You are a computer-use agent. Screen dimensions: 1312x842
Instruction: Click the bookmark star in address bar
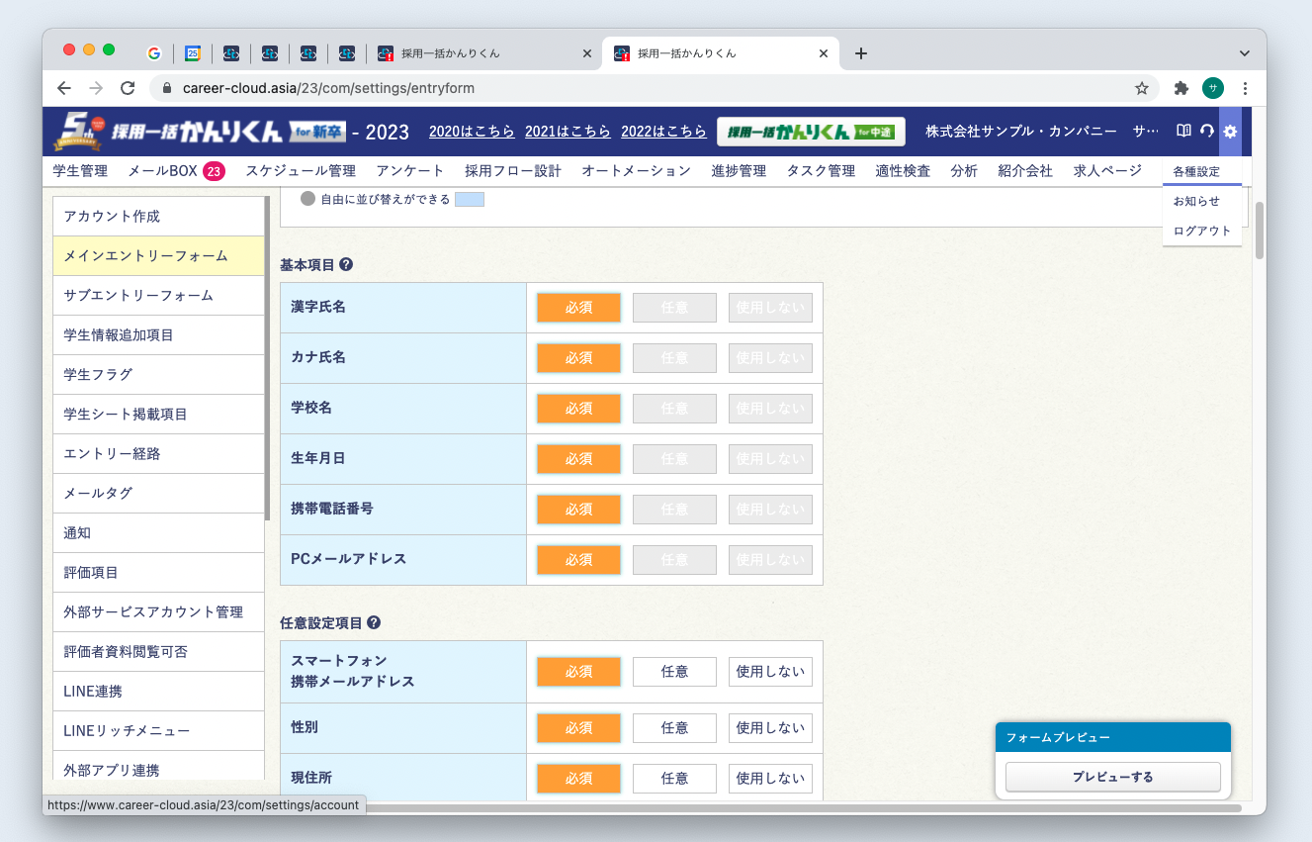pos(1142,87)
